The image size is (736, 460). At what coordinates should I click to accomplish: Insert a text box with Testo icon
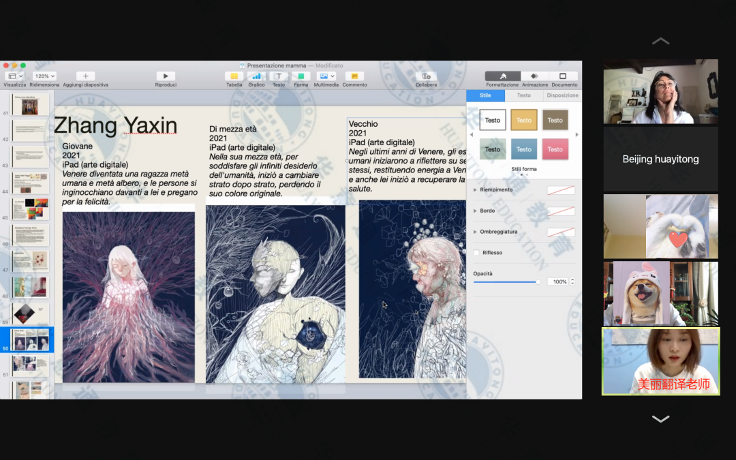[x=278, y=76]
